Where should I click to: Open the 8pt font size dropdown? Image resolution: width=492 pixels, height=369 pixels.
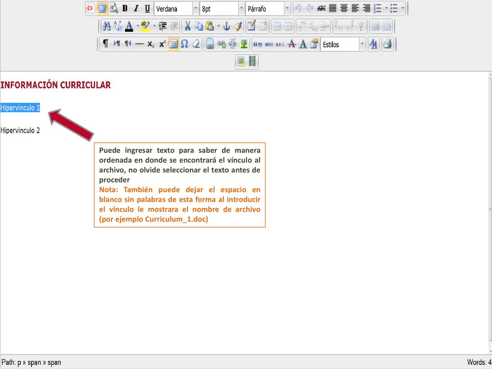(222, 9)
